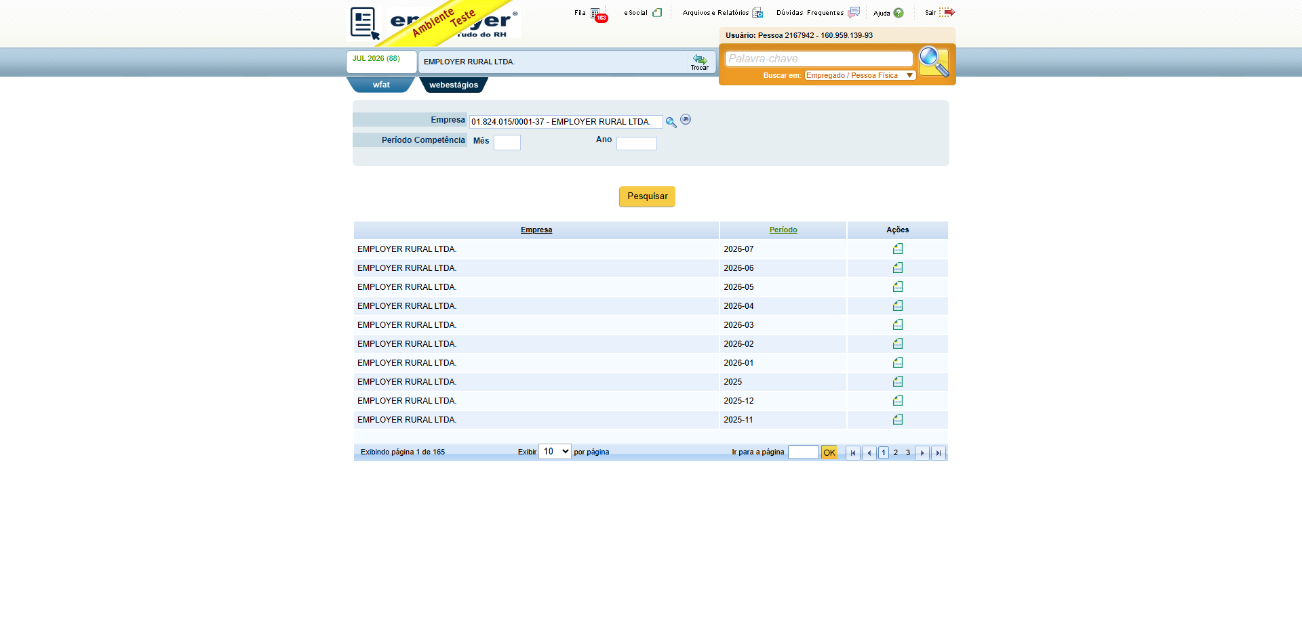The image size is (1302, 640).
Task: Focus the Ir para a página input
Action: [x=804, y=452]
